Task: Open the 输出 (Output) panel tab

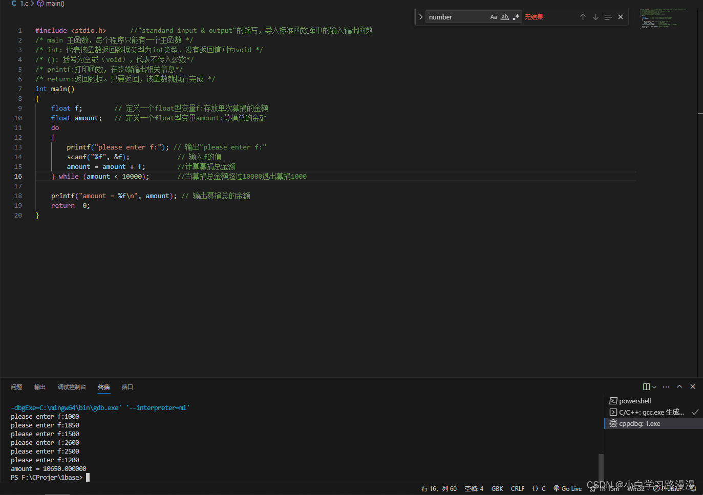Action: [40, 387]
